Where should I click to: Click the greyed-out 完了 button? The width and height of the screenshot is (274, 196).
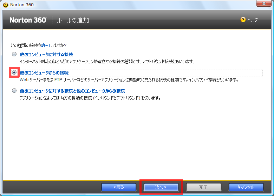pos(203,187)
